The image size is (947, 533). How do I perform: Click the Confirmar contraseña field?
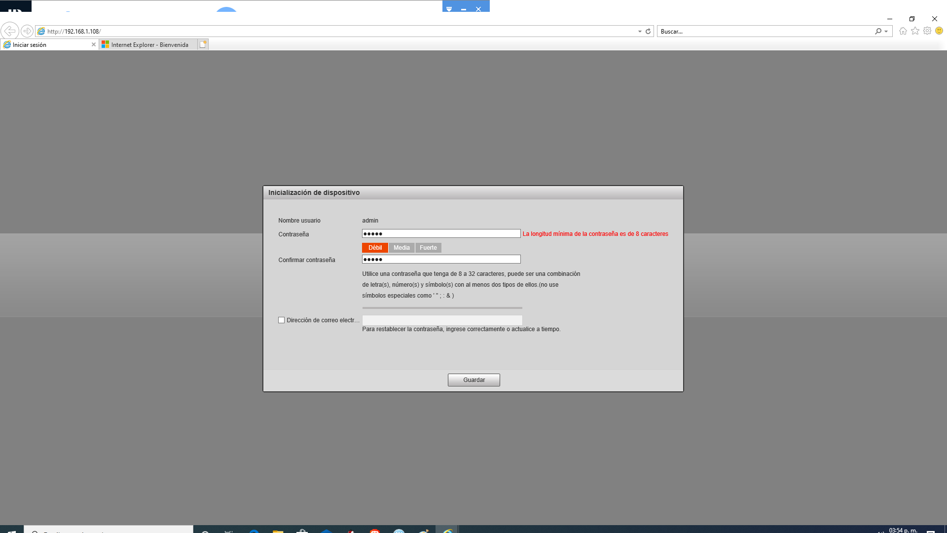click(x=441, y=260)
